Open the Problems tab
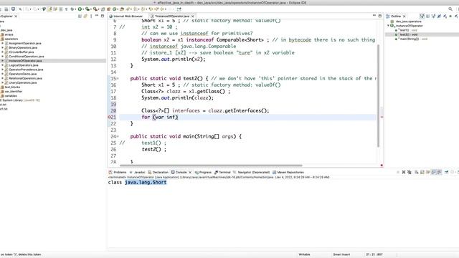The width and height of the screenshot is (459, 258). 118,172
